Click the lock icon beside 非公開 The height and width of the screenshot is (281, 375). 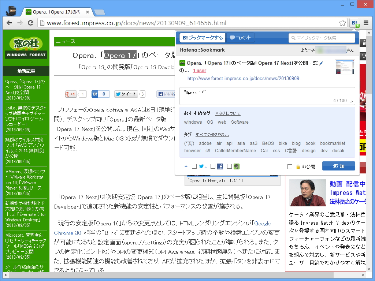click(298, 167)
